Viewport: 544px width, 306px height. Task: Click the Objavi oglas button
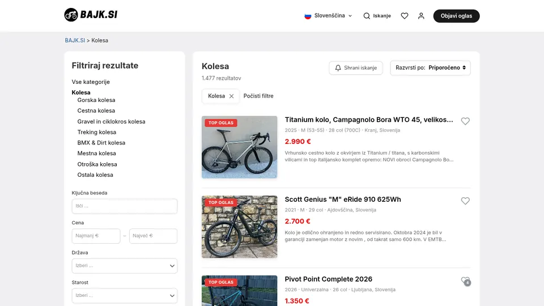(x=456, y=16)
